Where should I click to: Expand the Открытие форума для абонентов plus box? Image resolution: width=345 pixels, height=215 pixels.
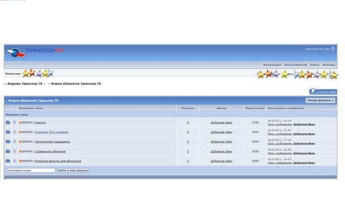click(x=15, y=161)
